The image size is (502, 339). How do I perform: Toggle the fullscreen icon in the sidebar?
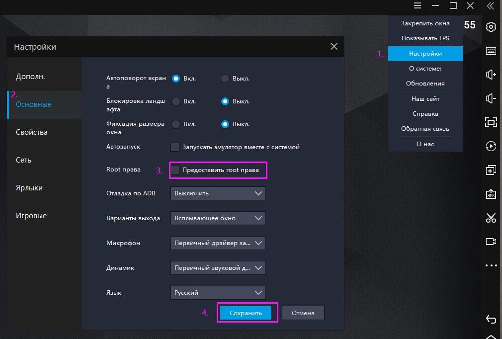pyautogui.click(x=491, y=122)
